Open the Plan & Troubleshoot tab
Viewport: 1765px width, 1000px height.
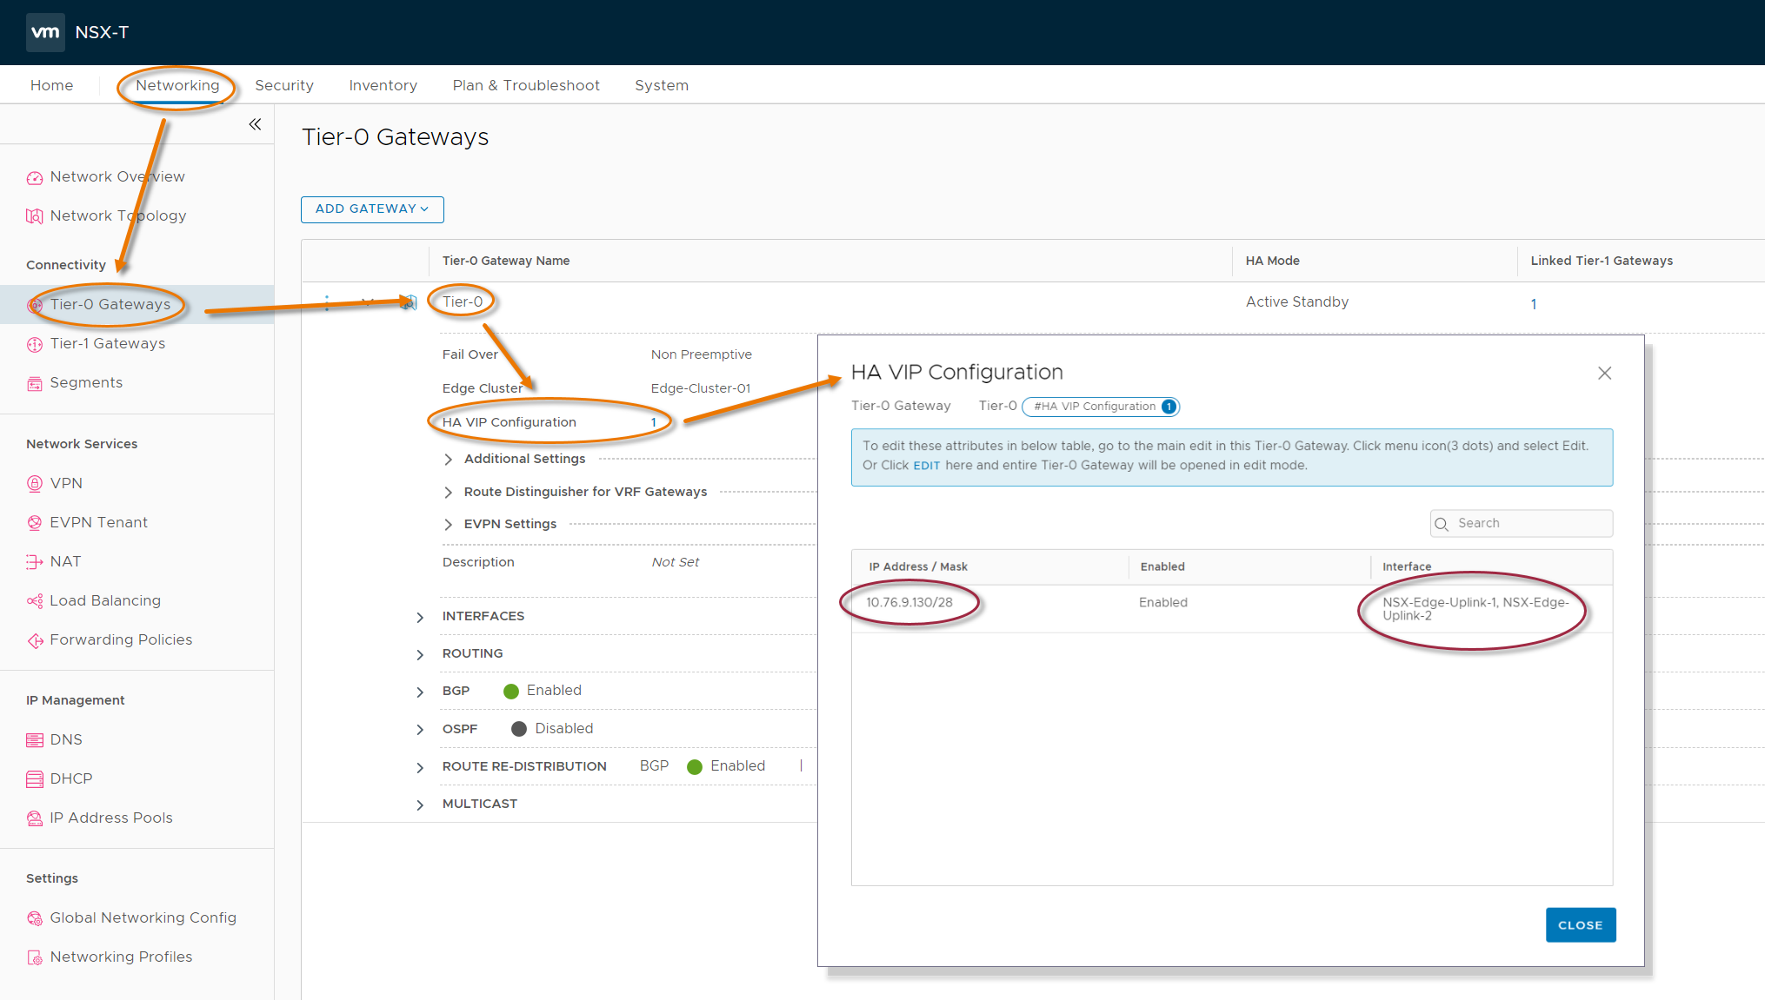coord(526,85)
